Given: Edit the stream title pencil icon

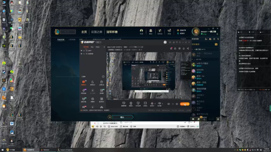Looking at the screenshot, I should [x=142, y=47].
